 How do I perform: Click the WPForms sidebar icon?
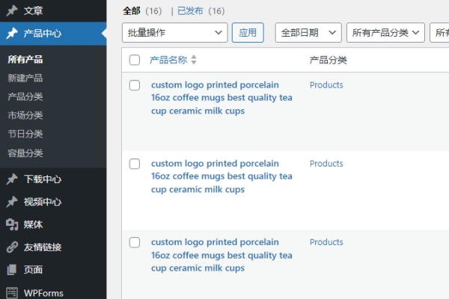pos(12,292)
